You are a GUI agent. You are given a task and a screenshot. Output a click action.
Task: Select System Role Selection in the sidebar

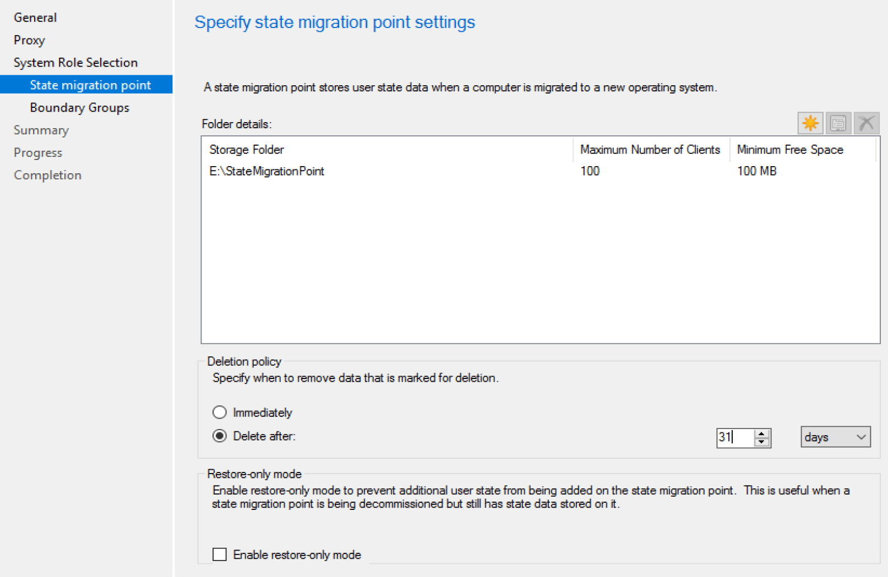tap(75, 62)
